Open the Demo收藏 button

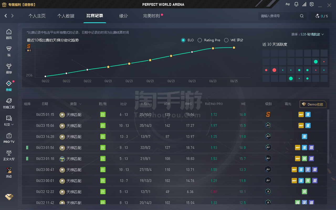click(313, 104)
